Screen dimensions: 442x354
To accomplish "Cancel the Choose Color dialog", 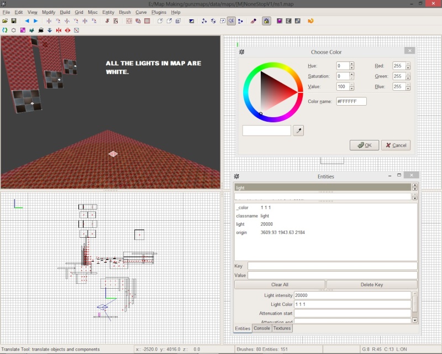I will tap(396, 145).
